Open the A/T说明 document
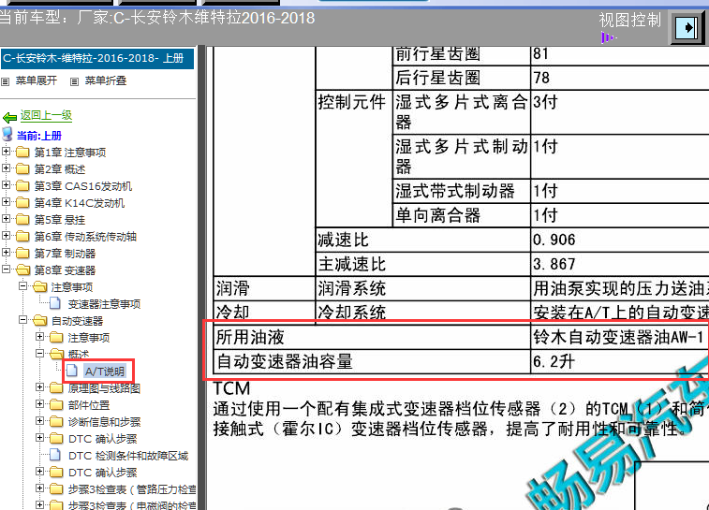 tap(105, 372)
